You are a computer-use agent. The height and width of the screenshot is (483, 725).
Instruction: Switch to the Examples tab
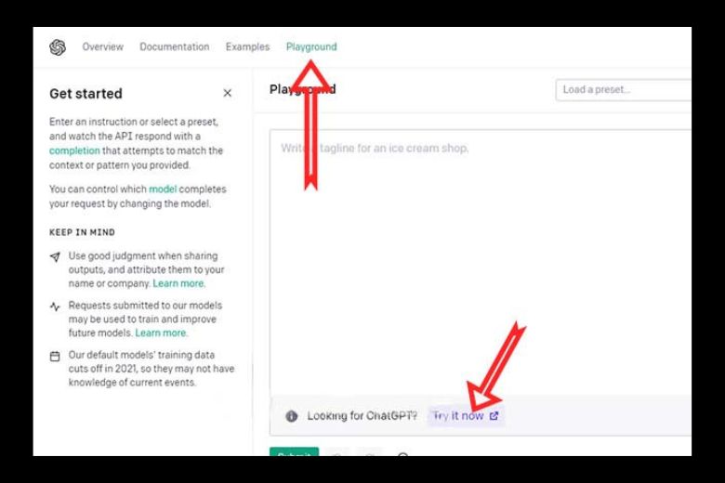(x=247, y=46)
